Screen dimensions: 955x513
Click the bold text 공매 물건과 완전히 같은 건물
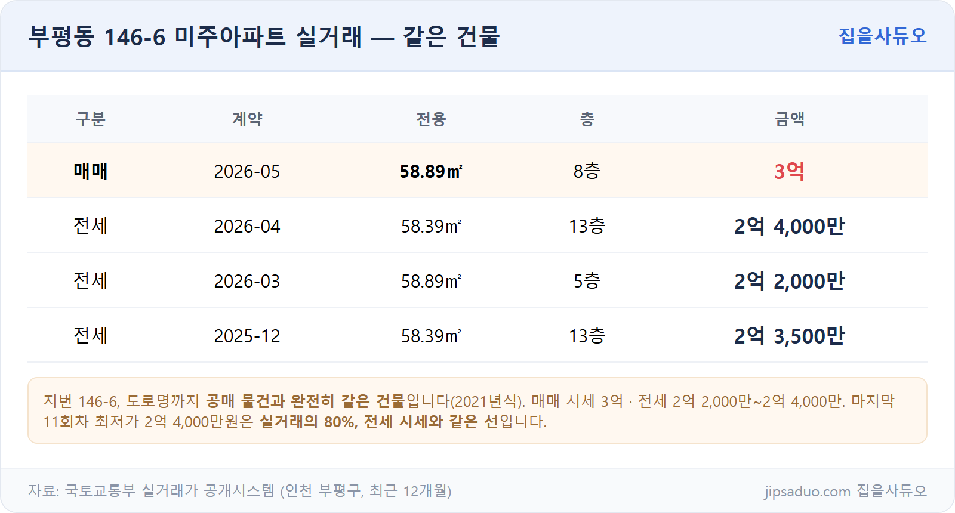(306, 401)
